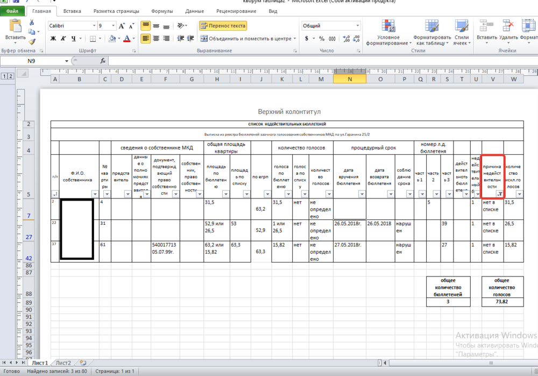Open the Файл menu button
538x376 pixels.
12,11
